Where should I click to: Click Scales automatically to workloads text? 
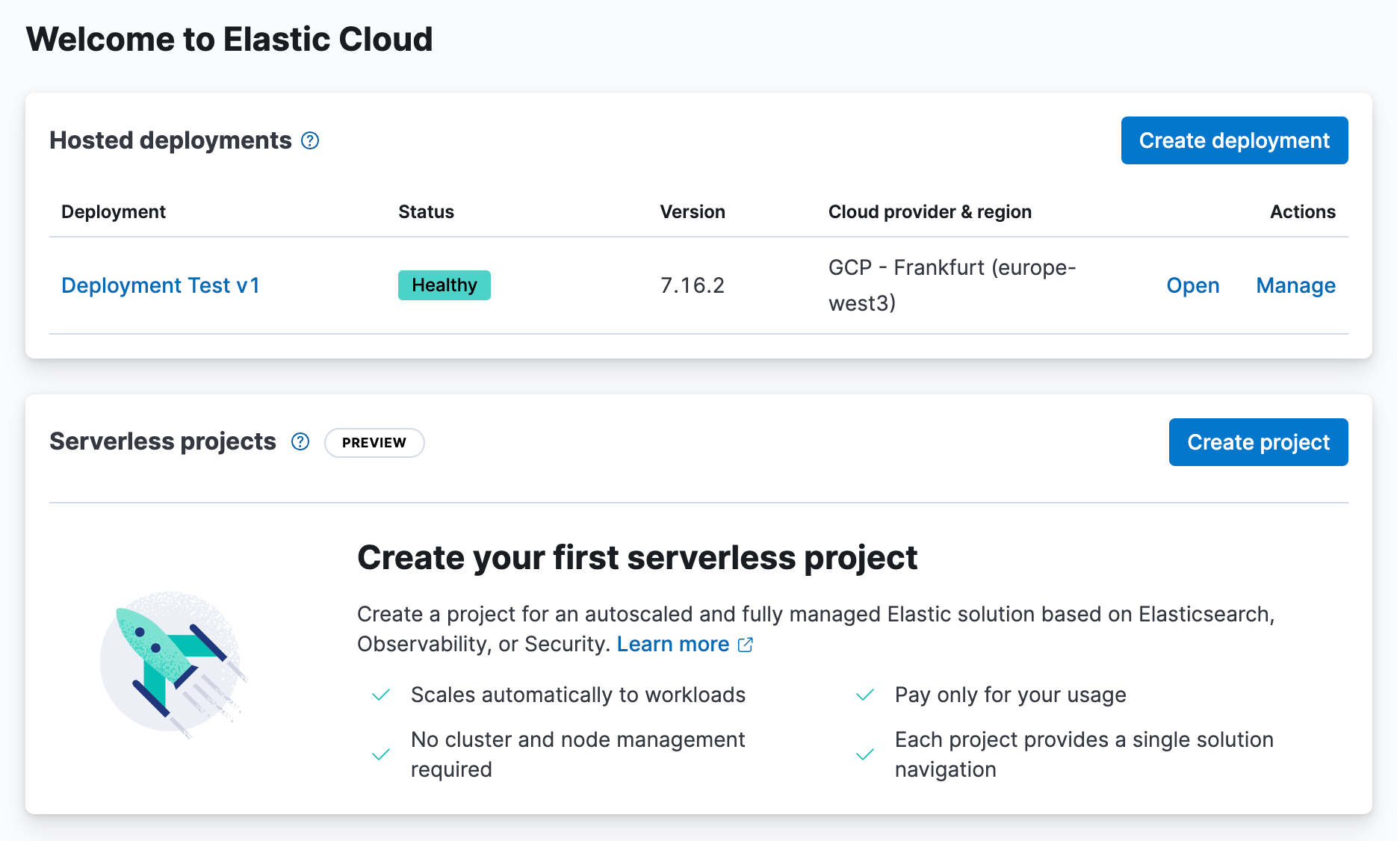point(578,695)
